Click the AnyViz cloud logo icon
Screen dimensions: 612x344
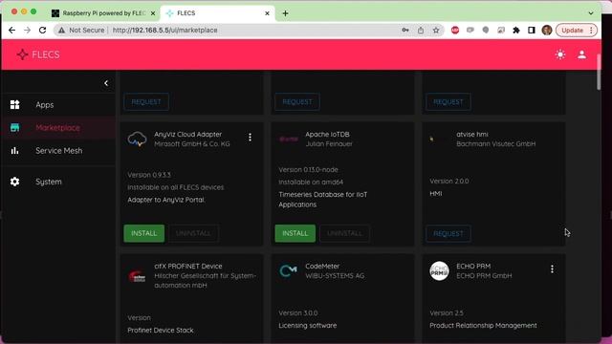(137, 139)
